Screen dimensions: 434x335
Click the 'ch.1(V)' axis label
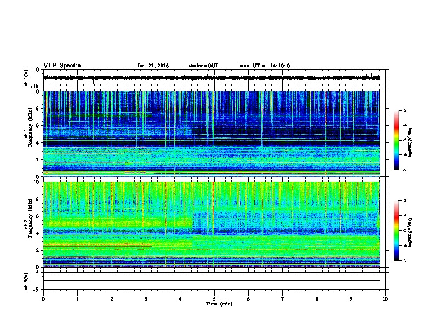click(26, 78)
